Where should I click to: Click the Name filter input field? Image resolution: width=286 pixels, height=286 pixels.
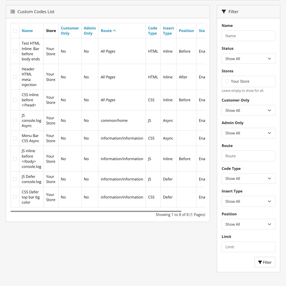(x=248, y=36)
